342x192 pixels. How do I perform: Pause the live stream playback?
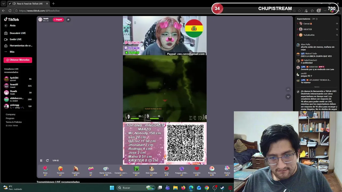pos(41,161)
